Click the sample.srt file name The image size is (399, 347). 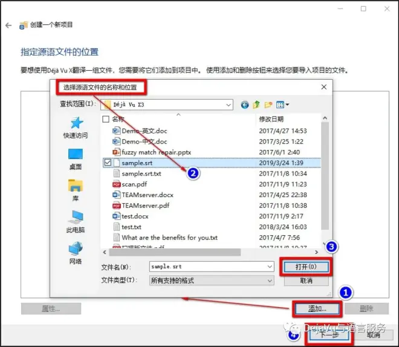(x=137, y=163)
